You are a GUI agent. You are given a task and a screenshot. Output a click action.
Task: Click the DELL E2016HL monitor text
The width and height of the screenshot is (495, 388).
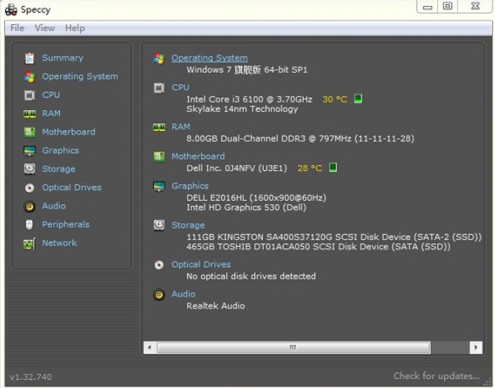256,198
